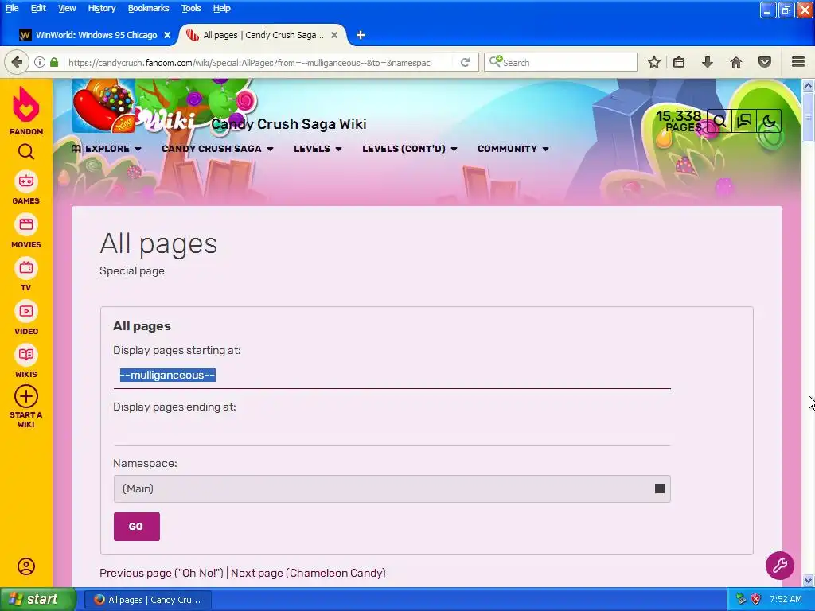Click scrollbar down arrow
The image size is (815, 611).
point(808,580)
